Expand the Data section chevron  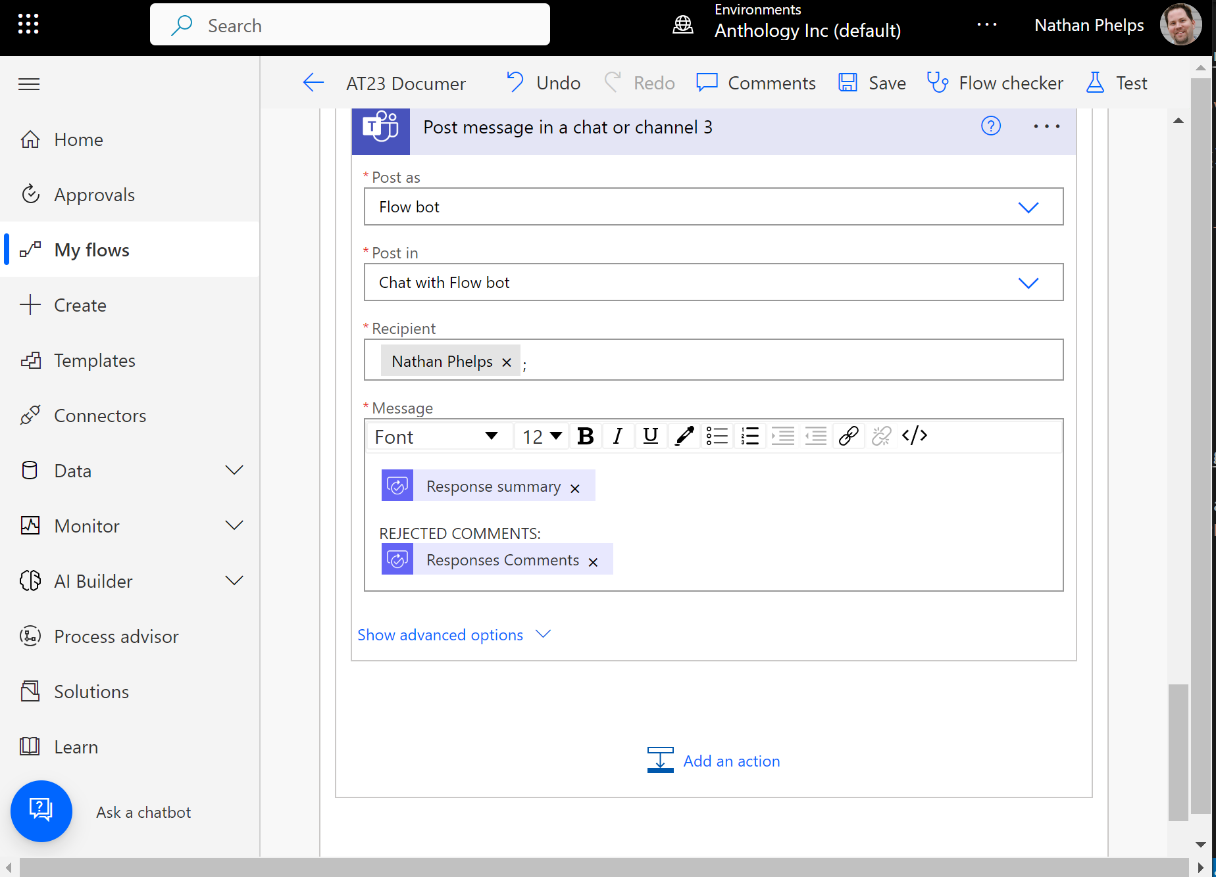point(234,470)
